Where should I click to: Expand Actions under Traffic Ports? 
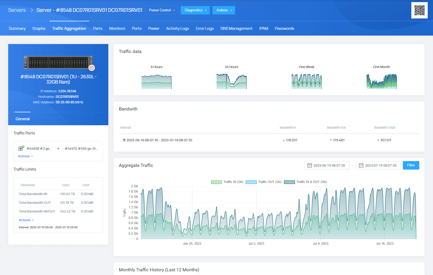click(25, 156)
